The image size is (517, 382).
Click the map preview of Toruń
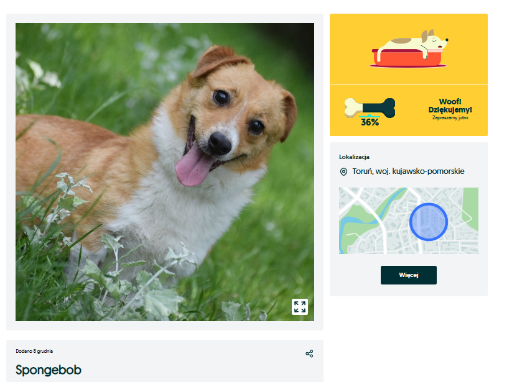pos(409,221)
